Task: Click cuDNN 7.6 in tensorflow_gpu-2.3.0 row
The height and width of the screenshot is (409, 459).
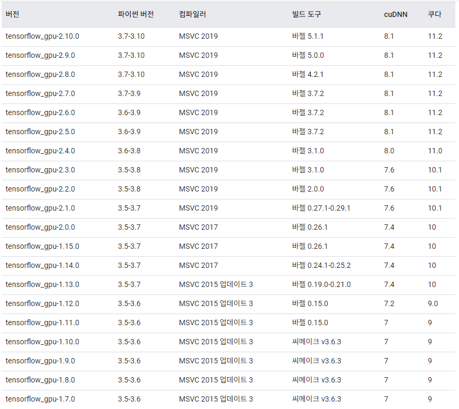Action: (x=389, y=170)
